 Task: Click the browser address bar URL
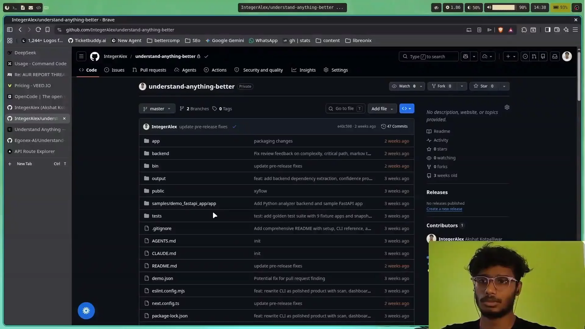tap(120, 30)
